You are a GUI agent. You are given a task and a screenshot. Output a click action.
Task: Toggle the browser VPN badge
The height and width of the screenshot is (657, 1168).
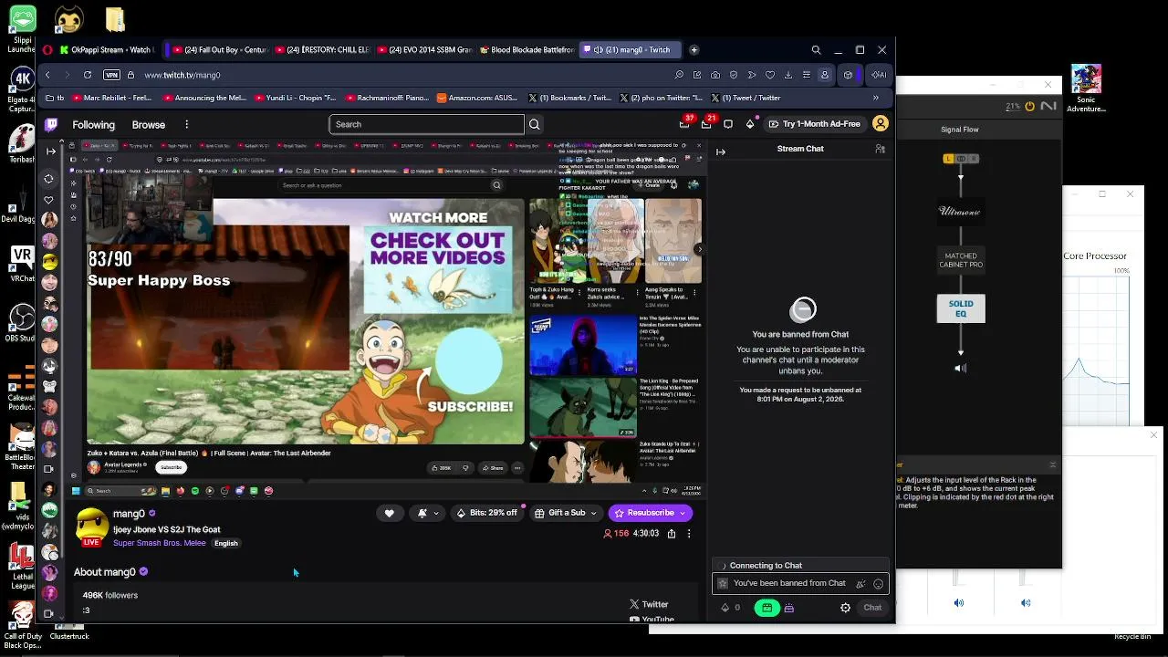click(111, 75)
